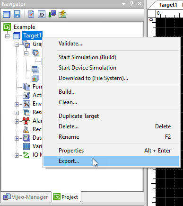Choose Validate... from context menu

[x=111, y=44]
